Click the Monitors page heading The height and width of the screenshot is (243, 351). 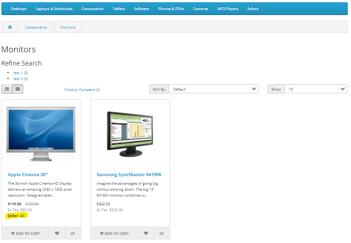19,50
